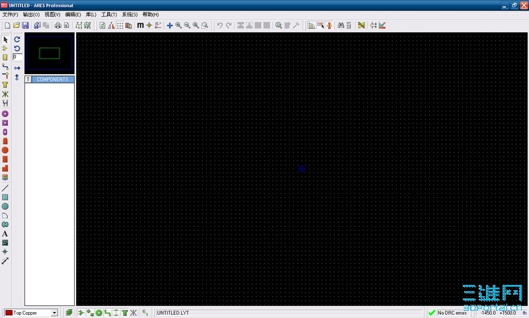Select round through-hole pad mode
Screen dimensions: 529x318
tap(5, 114)
